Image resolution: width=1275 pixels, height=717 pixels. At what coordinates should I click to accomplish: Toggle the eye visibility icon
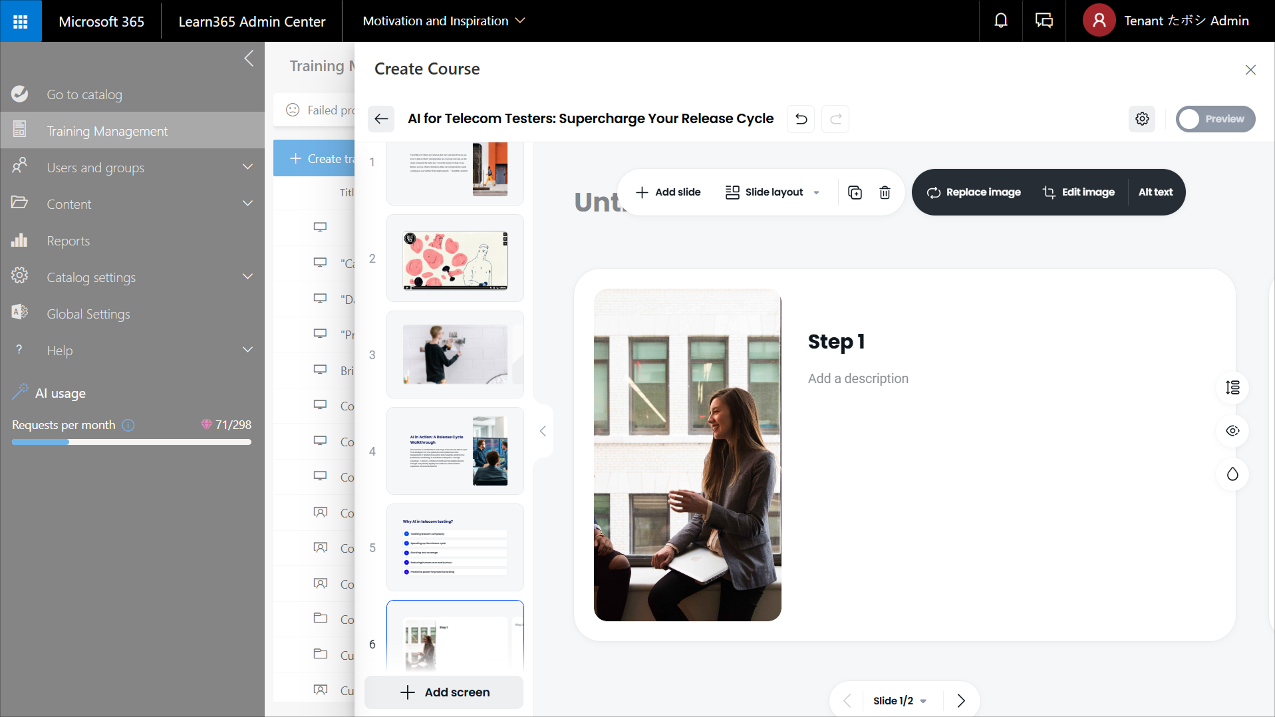coord(1232,431)
